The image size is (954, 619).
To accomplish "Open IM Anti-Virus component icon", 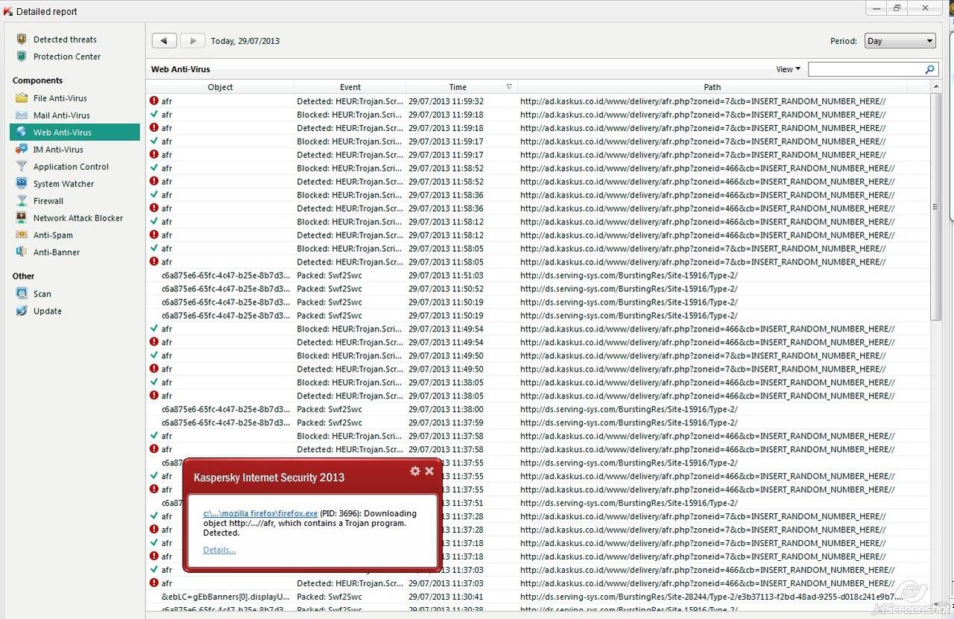I will point(22,150).
